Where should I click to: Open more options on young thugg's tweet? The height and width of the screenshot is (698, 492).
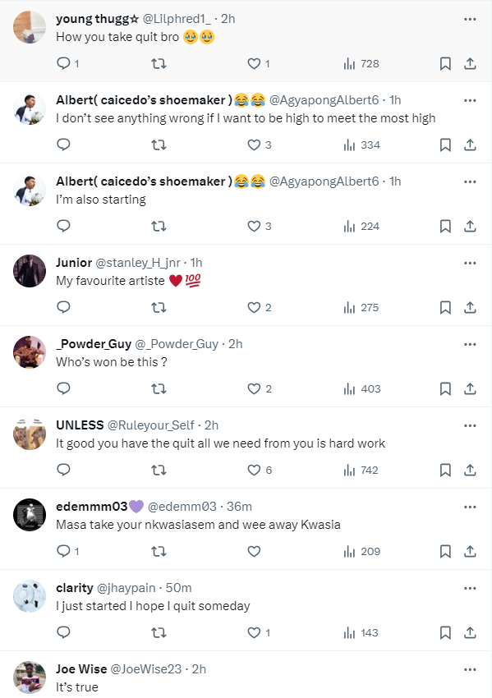click(470, 19)
